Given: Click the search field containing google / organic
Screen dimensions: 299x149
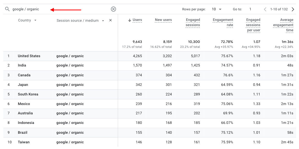Looking at the screenshot, I should coord(31,9).
